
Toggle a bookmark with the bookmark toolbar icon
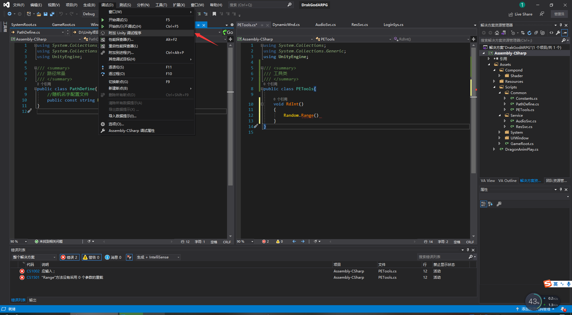tap(214, 14)
